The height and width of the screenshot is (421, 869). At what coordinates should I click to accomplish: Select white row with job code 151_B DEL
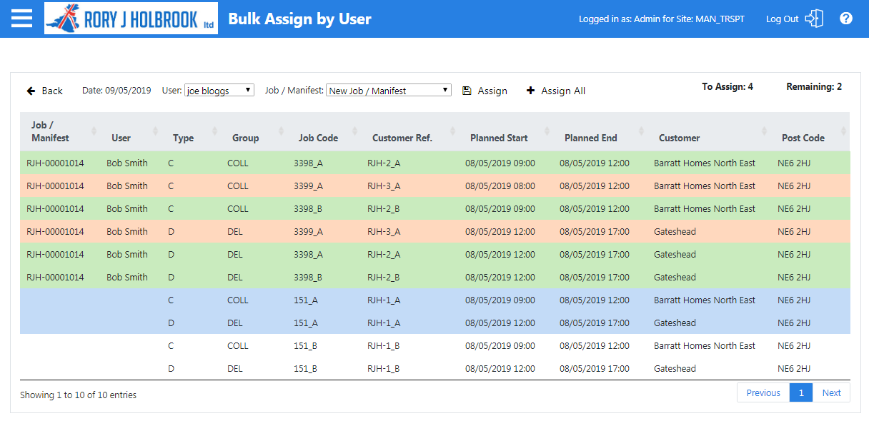point(435,368)
